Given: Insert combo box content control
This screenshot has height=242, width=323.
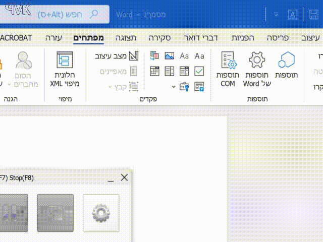Looking at the screenshot, I should (184, 71).
